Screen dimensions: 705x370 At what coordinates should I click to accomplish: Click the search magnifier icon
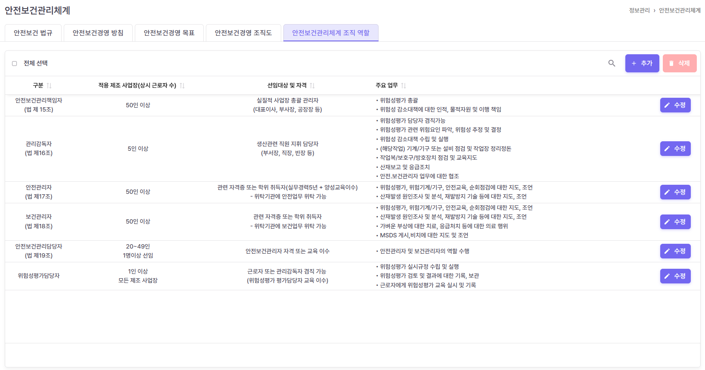point(612,63)
